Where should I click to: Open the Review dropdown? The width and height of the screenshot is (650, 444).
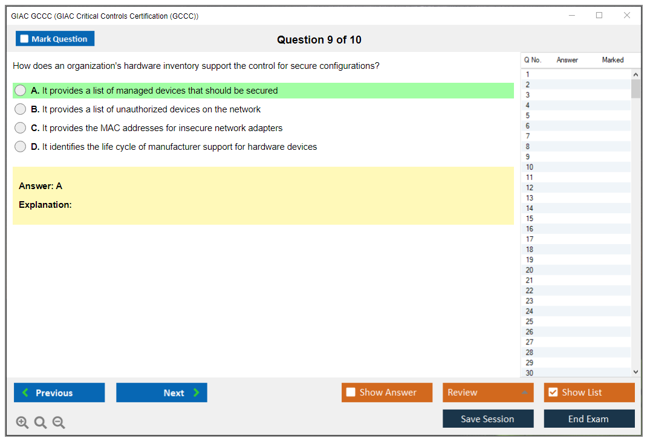click(x=487, y=393)
